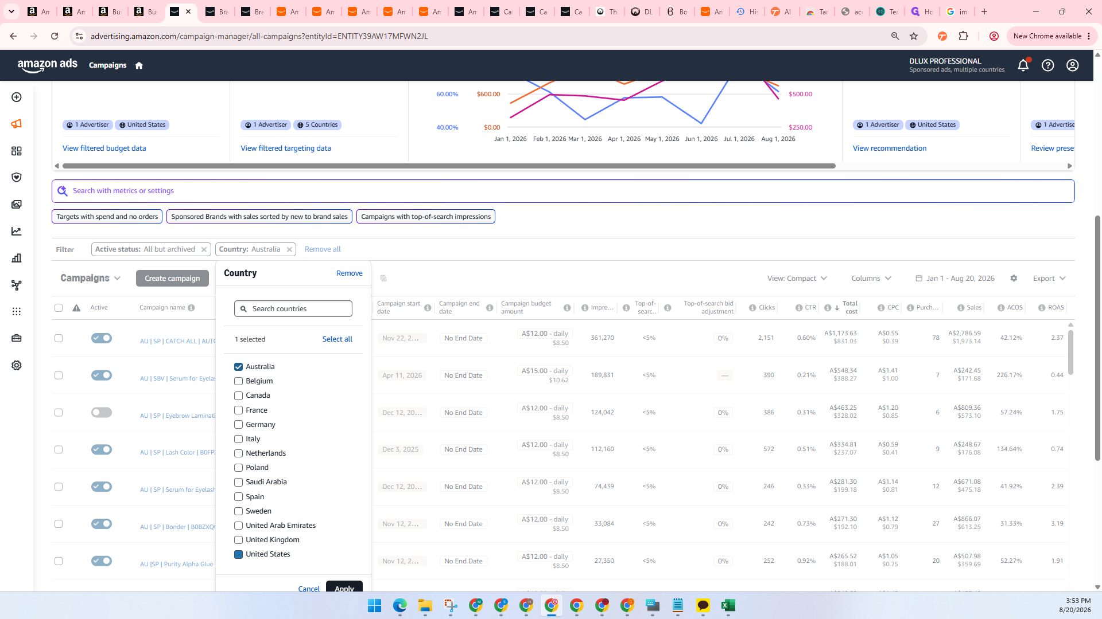This screenshot has width=1102, height=619.
Task: Select 'Targets with spend and no orders' preset
Action: (x=107, y=217)
